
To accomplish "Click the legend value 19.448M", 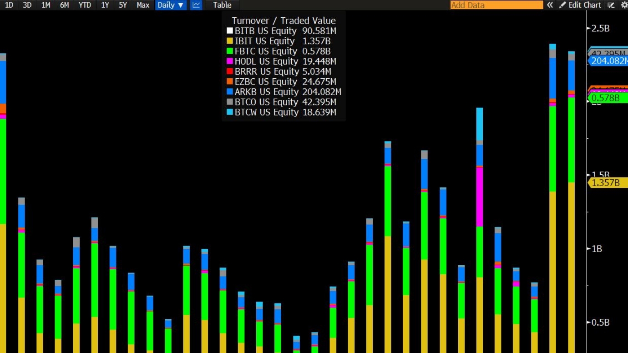I will pos(319,61).
